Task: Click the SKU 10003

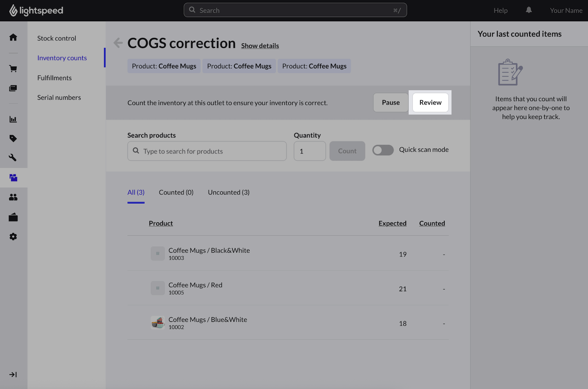Action: [x=176, y=258]
